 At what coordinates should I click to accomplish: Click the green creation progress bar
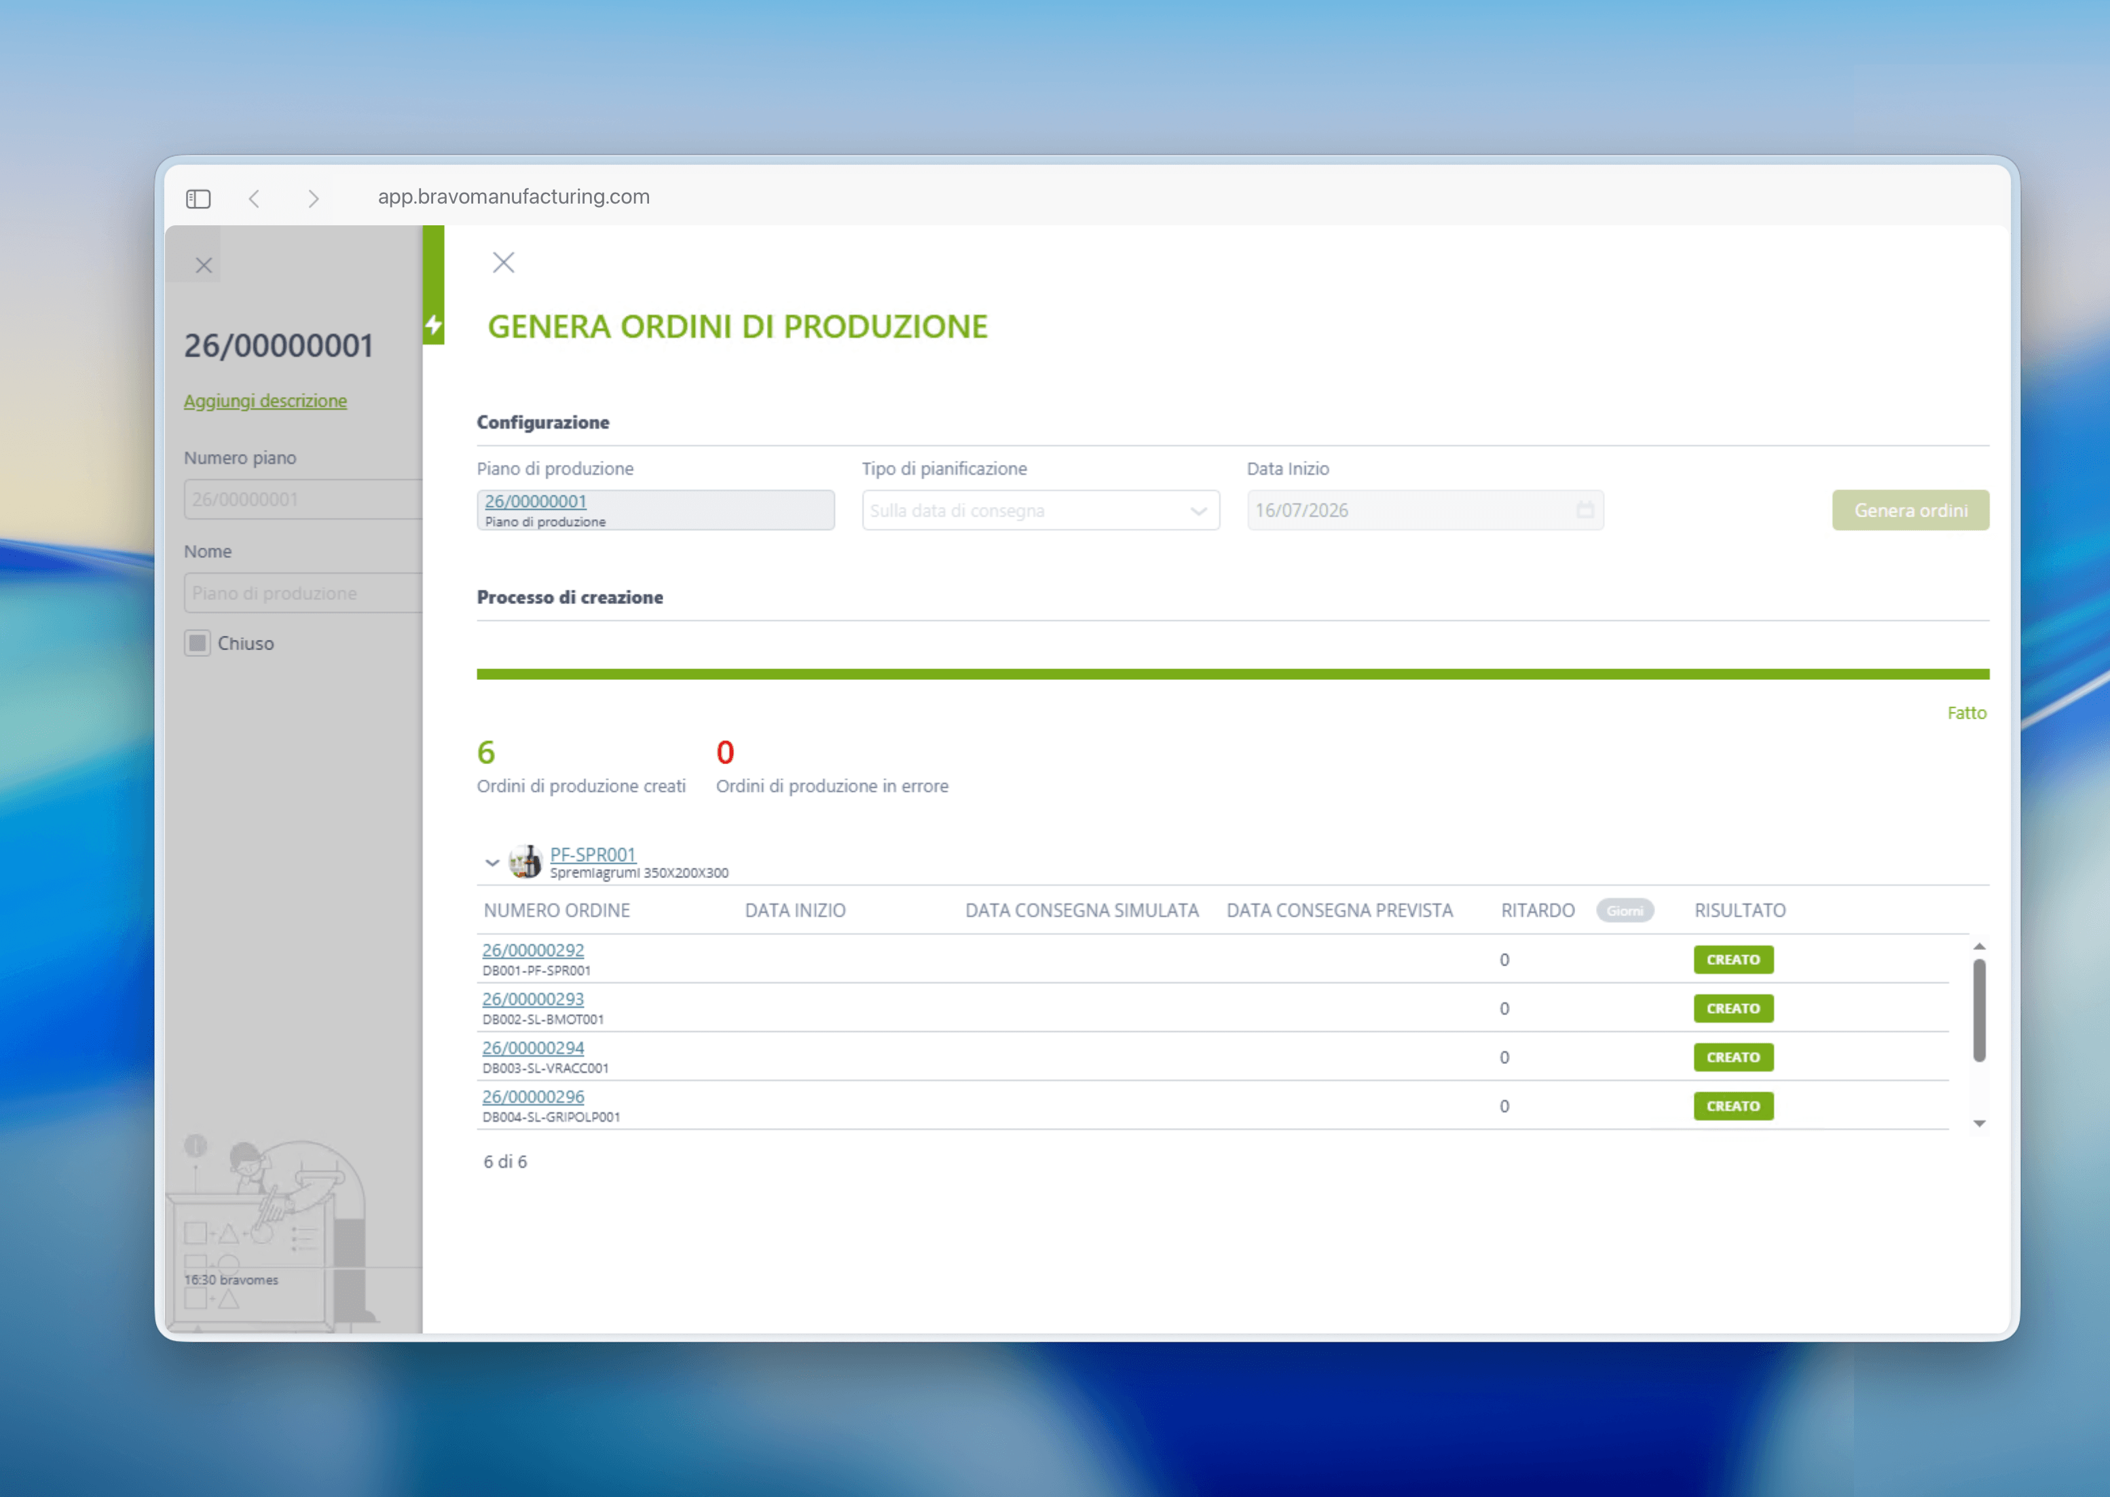(1232, 674)
